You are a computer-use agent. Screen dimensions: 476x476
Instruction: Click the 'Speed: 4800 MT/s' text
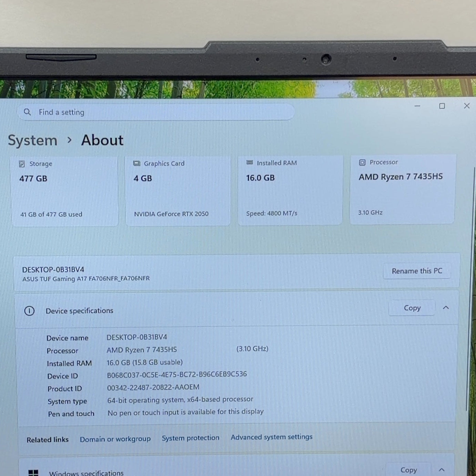[272, 213]
